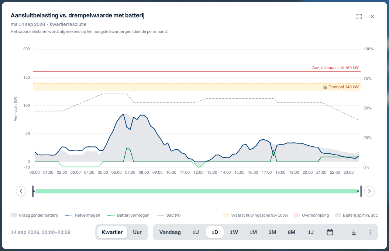Download the chart data
Viewport: 389px width, 251px height.
[x=354, y=232]
